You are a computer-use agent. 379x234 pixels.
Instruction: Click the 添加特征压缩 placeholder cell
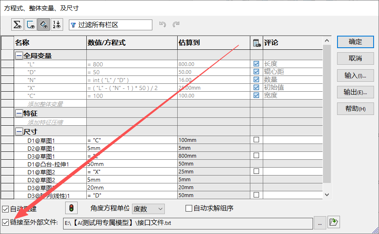click(50, 122)
